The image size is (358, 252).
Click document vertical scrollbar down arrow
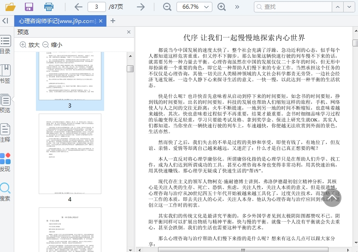pyautogui.click(x=356, y=243)
